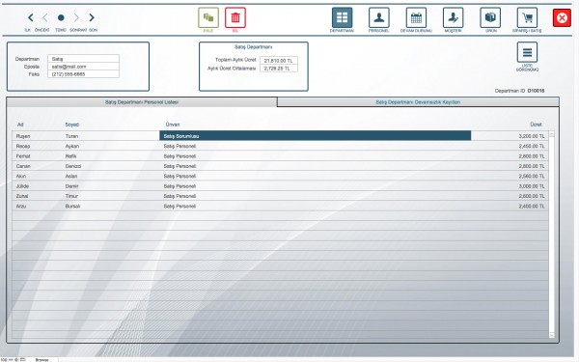Select the Satış Departmanı Personel Listesi tab
This screenshot has height=362, width=579.
point(142,102)
